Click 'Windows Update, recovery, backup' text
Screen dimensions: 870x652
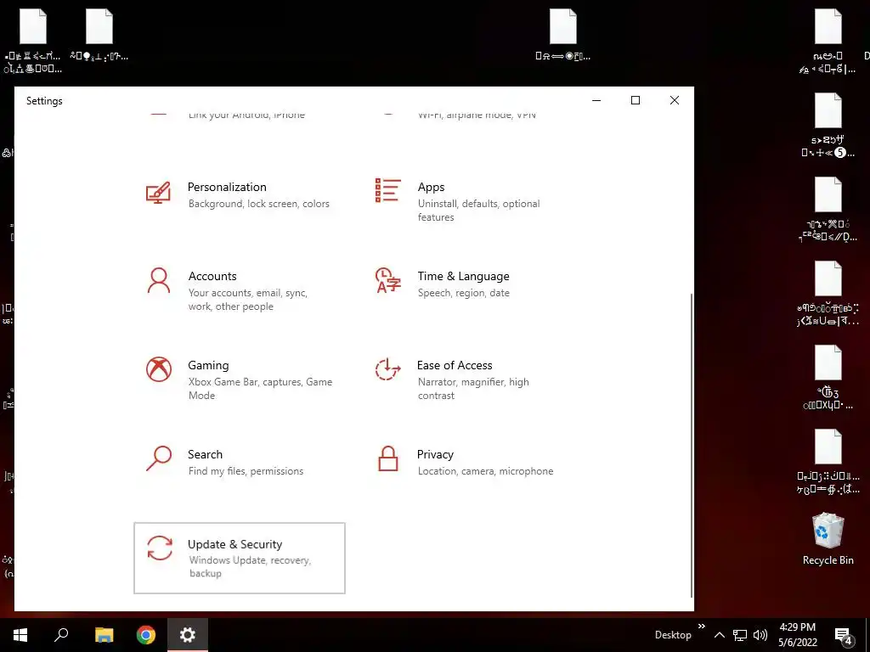pos(250,566)
